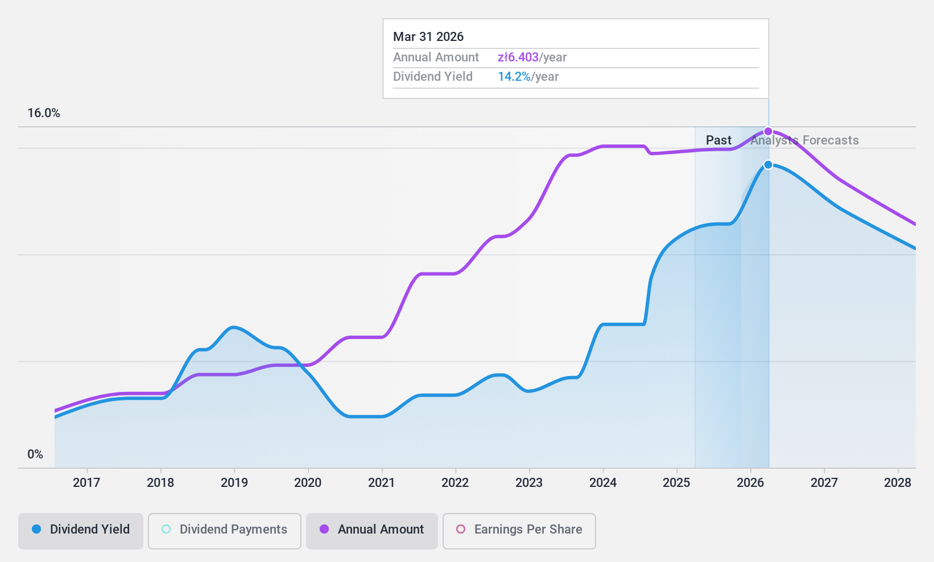Click the blue Dividend Yield legend dot
The width and height of the screenshot is (934, 562).
coord(36,530)
